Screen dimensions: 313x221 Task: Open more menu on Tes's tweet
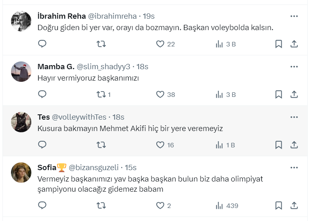coord(294,117)
